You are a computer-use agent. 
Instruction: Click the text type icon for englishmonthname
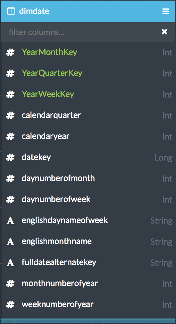point(10,242)
